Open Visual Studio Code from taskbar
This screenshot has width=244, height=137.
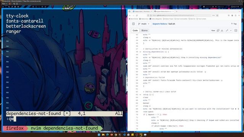click(x=124, y=135)
